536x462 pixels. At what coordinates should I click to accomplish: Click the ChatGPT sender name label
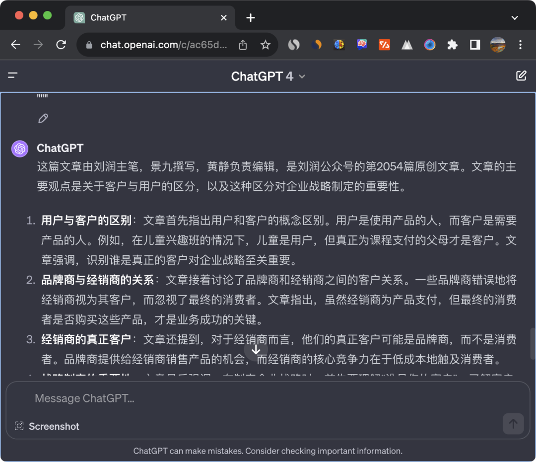click(60, 148)
